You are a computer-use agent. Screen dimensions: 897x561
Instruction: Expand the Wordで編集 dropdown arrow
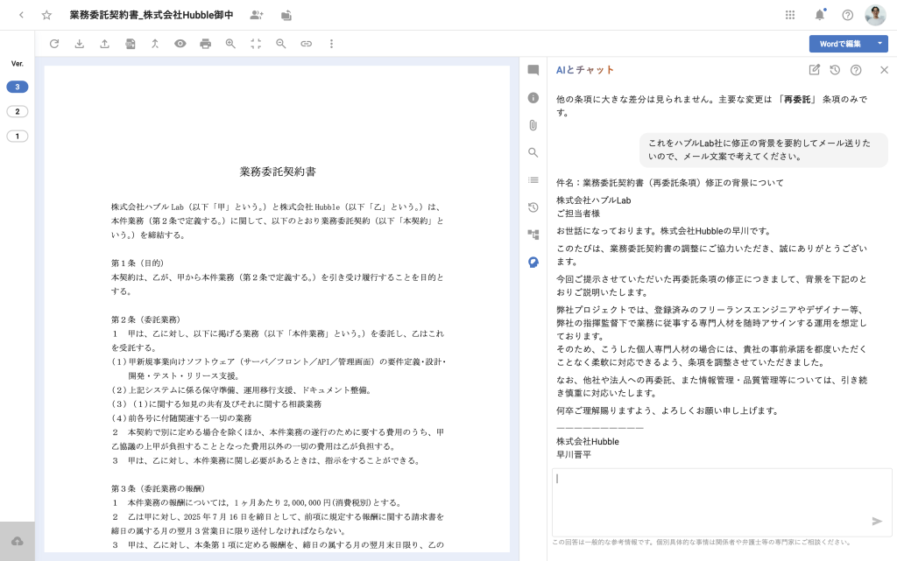(x=879, y=44)
